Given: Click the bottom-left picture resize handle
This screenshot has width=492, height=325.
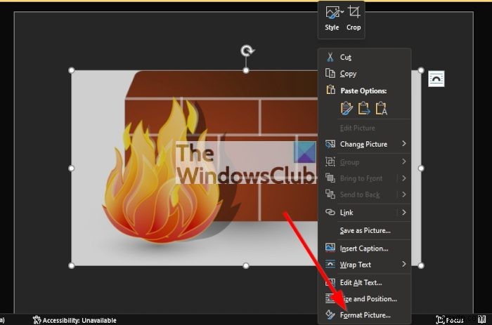Looking at the screenshot, I should [71, 265].
